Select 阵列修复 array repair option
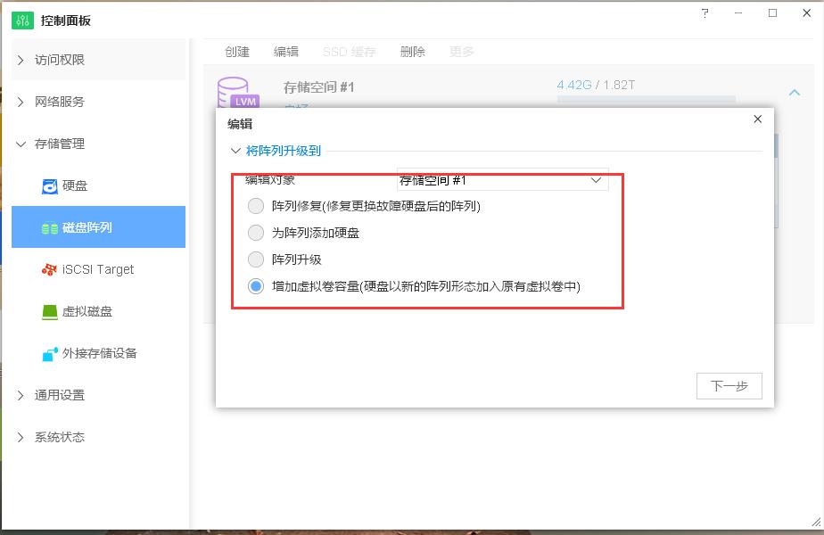Image resolution: width=824 pixels, height=535 pixels. tap(256, 206)
